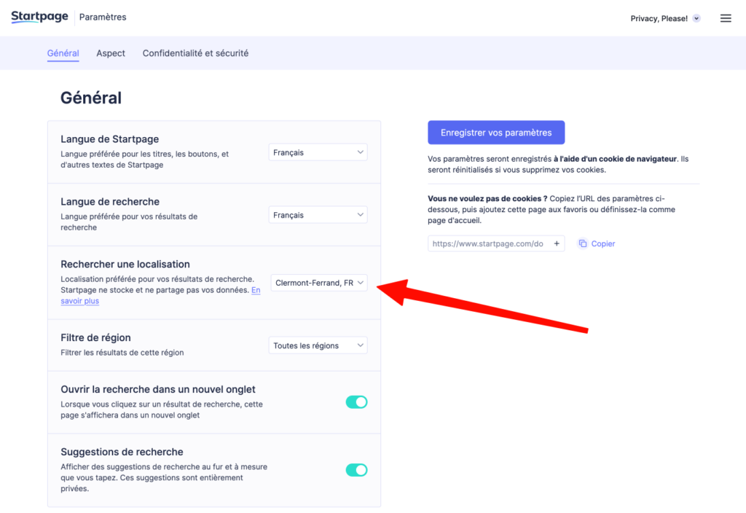Click the plus icon in URL field
The image size is (746, 513).
pos(557,244)
